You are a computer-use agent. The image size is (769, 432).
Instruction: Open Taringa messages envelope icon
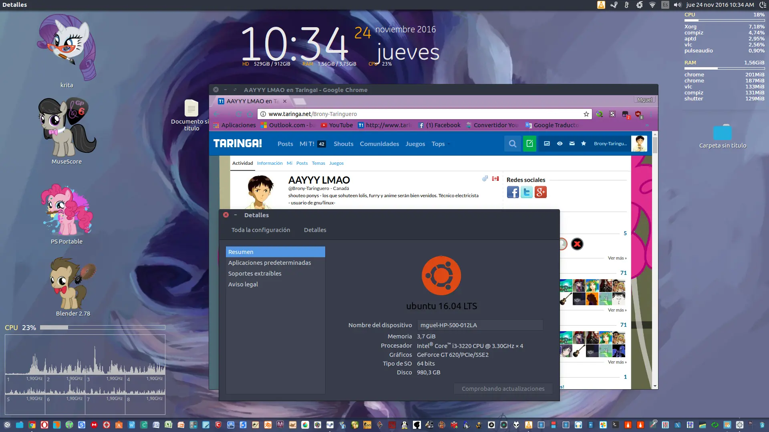[x=572, y=144]
